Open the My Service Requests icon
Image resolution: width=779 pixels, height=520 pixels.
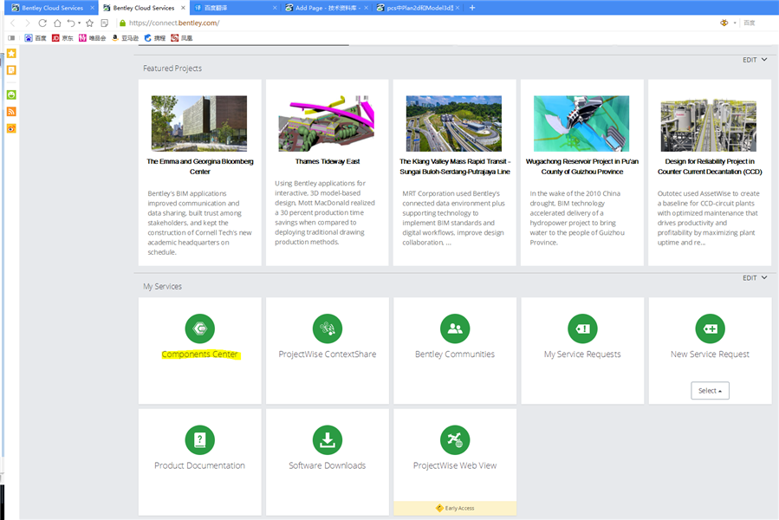click(583, 328)
